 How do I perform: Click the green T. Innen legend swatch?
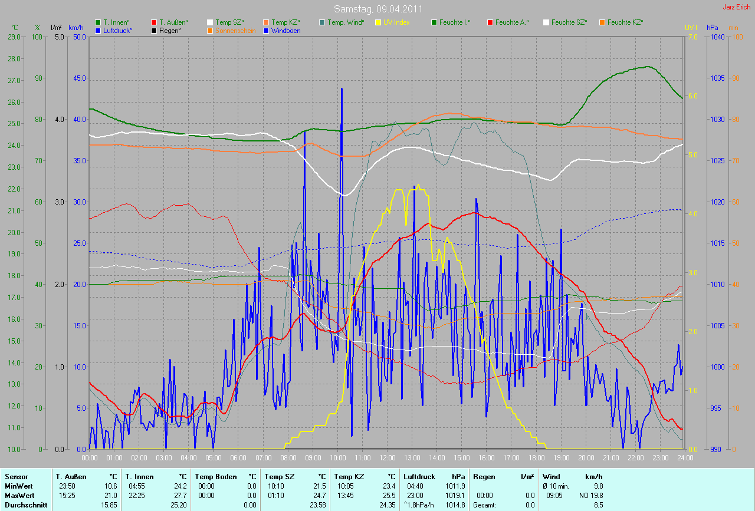coord(98,22)
